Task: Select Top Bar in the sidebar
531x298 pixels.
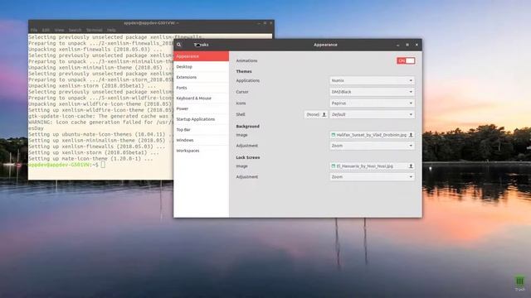Action: (201, 130)
